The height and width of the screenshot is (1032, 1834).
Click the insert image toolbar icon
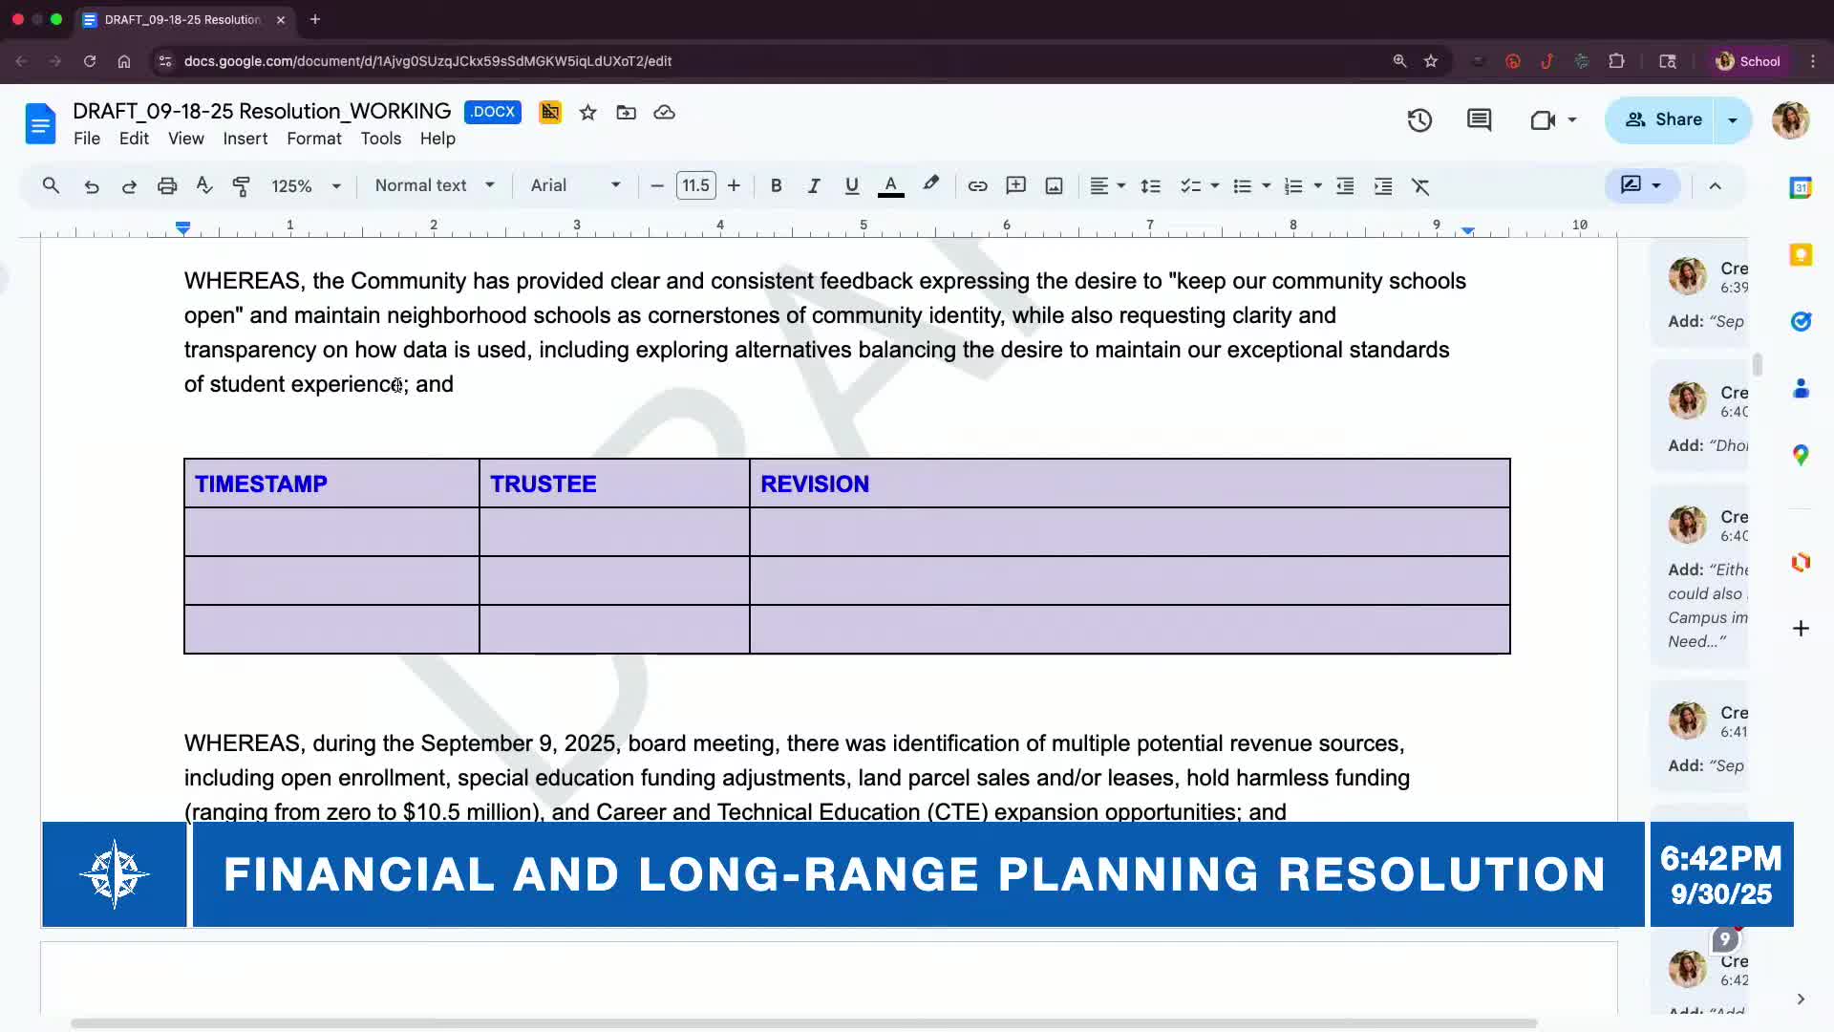tap(1054, 186)
